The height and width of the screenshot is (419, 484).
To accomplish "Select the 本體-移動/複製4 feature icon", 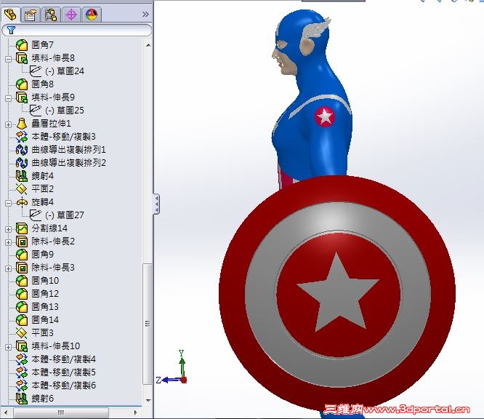I will (x=22, y=359).
